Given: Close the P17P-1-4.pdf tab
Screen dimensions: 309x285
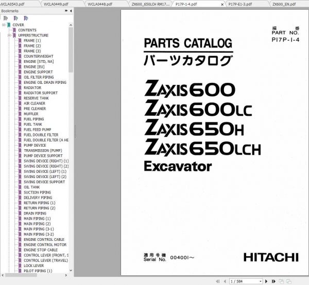Looking at the screenshot, I should pos(222,4).
